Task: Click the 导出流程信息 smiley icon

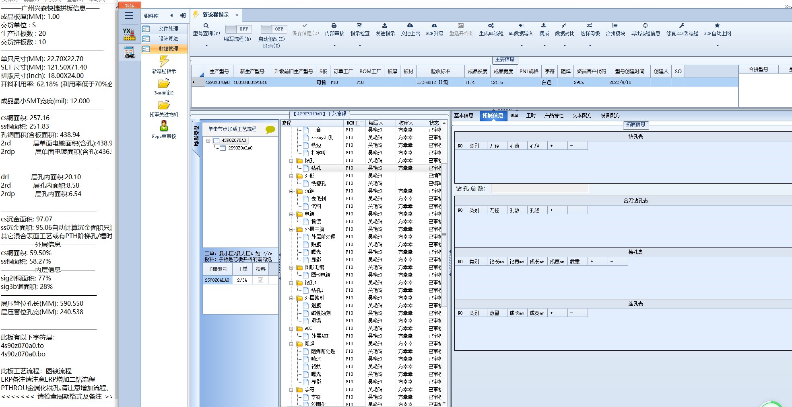Action: 645,26
